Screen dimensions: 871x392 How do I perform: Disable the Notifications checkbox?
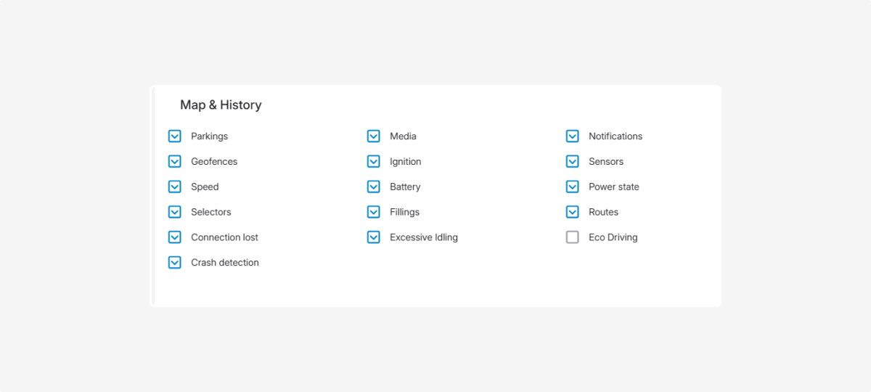(572, 136)
